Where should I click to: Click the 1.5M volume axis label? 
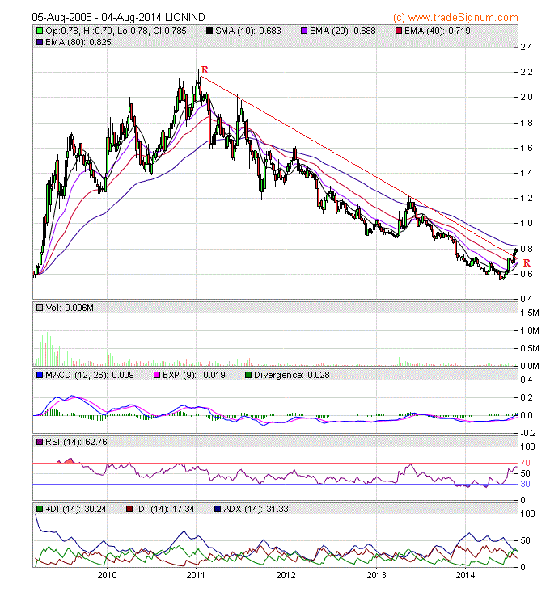point(530,313)
